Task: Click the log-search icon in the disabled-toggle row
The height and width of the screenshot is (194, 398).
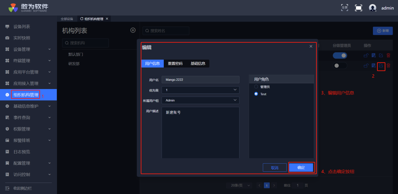Action: (374, 66)
